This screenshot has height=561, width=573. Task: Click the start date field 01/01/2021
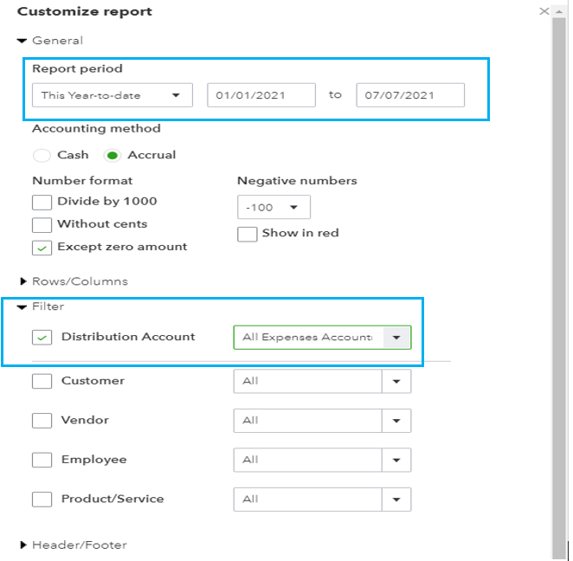[x=261, y=95]
